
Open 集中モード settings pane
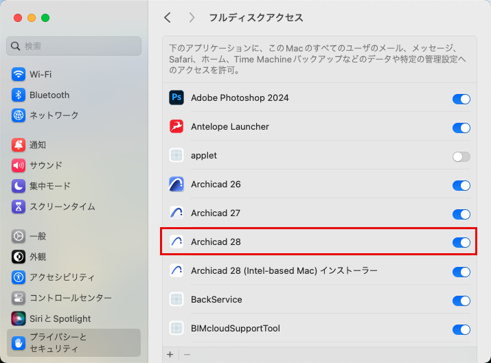point(74,186)
